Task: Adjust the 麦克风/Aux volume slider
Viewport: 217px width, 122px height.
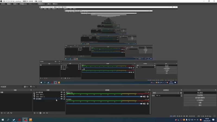Action: pos(104,97)
